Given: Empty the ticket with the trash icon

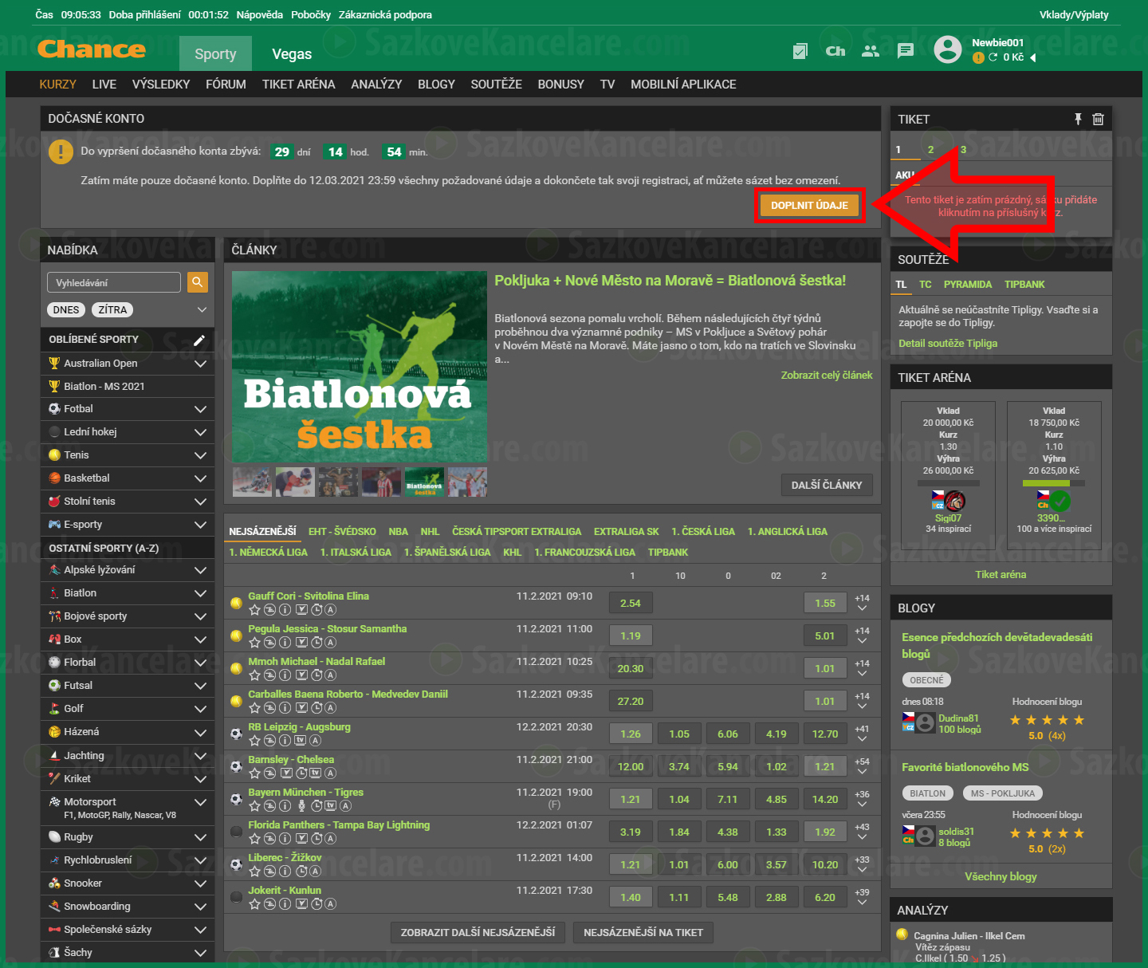Looking at the screenshot, I should [1098, 119].
